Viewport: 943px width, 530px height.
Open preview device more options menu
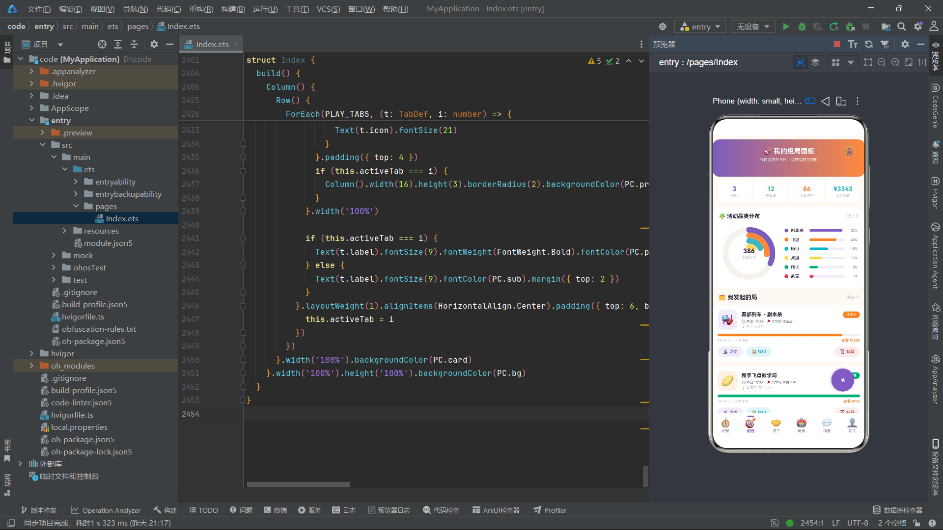tap(858, 101)
